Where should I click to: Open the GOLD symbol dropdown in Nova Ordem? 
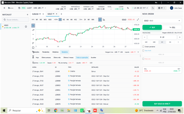point(162,21)
